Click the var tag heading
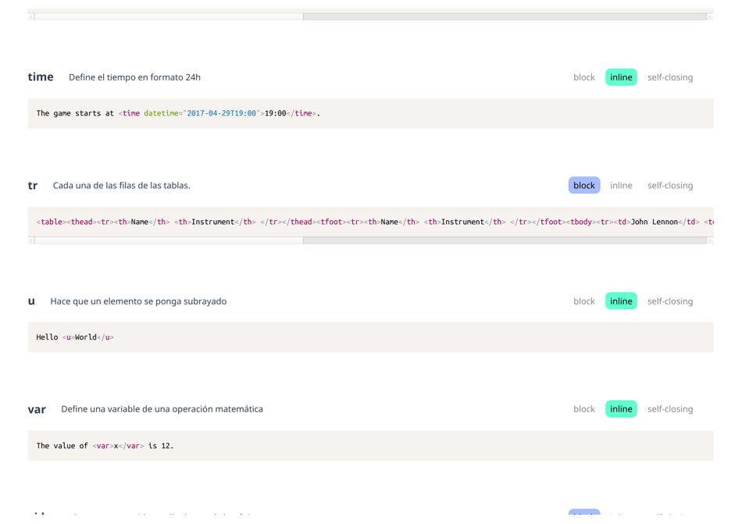The image size is (742, 524). point(37,408)
